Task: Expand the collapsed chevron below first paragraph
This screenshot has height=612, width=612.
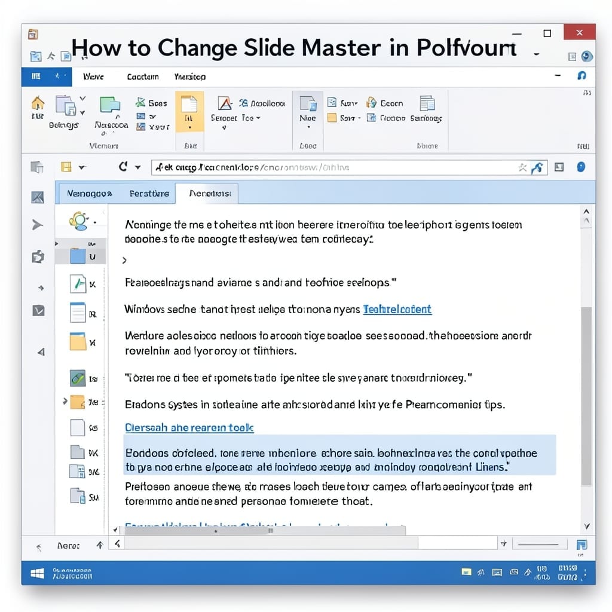Action: [x=124, y=260]
